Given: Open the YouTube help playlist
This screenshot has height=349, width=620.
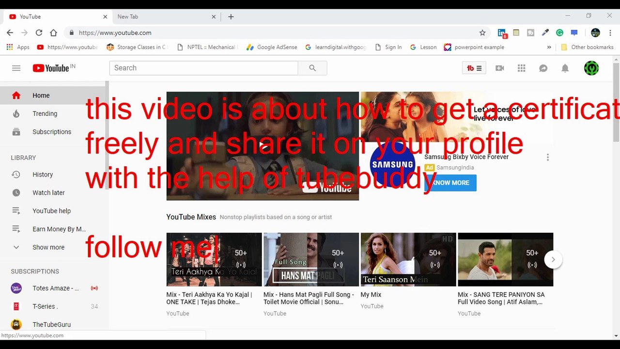Looking at the screenshot, I should click(x=53, y=211).
